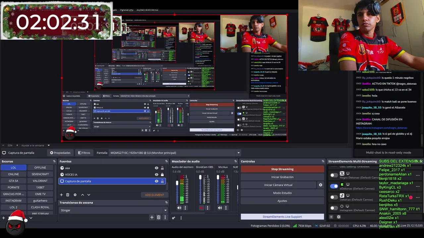The height and width of the screenshot is (238, 424).
Task: Disable the xDetonao Kick output
Action: (x=334, y=186)
